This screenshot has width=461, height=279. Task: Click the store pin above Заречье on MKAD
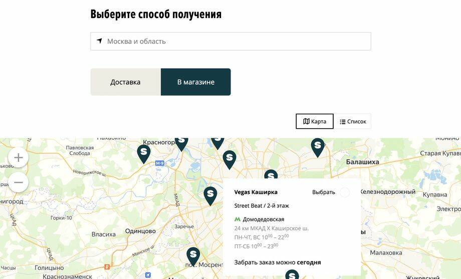(x=210, y=196)
